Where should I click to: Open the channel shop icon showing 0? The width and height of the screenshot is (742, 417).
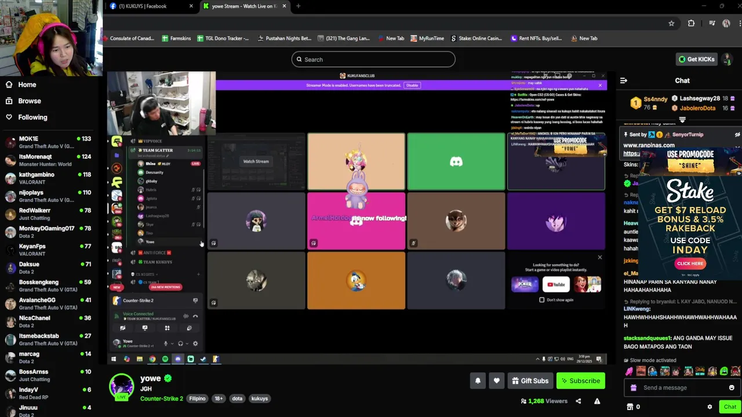634,407
